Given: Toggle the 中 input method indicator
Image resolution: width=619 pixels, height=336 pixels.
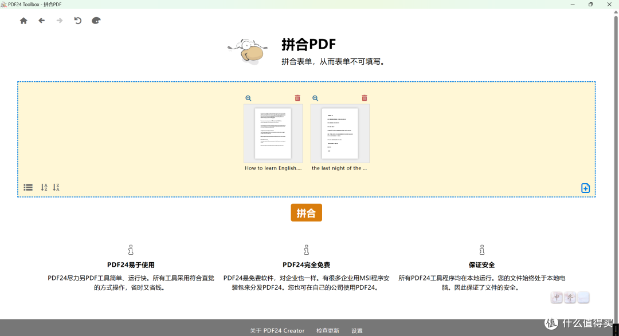Looking at the screenshot, I should (x=557, y=297).
